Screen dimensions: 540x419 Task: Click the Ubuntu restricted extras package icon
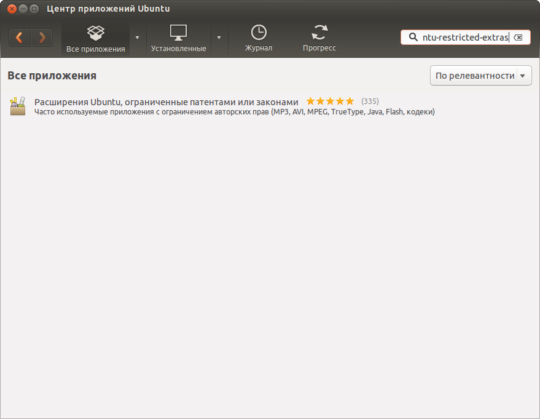point(18,106)
